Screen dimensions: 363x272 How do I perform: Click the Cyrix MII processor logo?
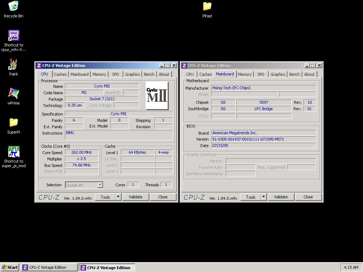[157, 96]
